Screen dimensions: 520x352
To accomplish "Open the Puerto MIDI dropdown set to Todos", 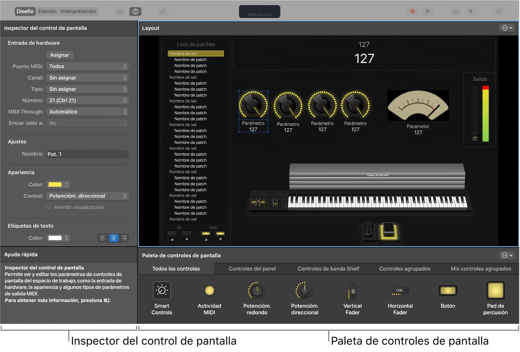I will (x=87, y=66).
